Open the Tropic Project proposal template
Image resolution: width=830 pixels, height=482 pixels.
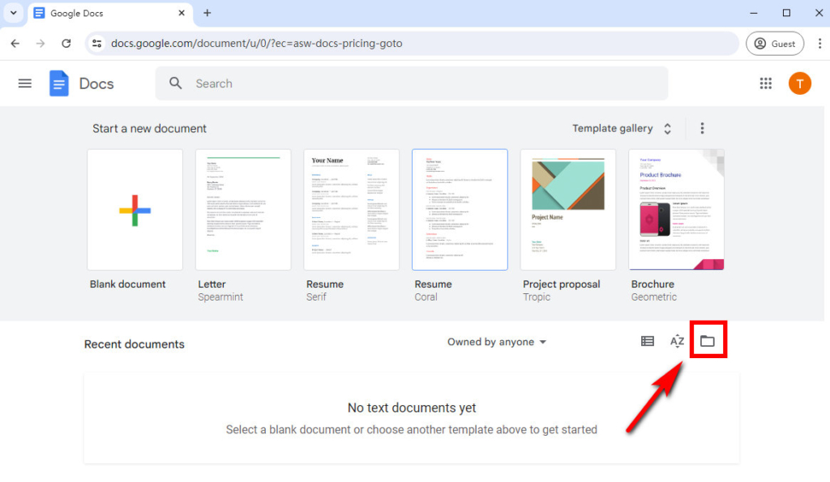coord(567,209)
